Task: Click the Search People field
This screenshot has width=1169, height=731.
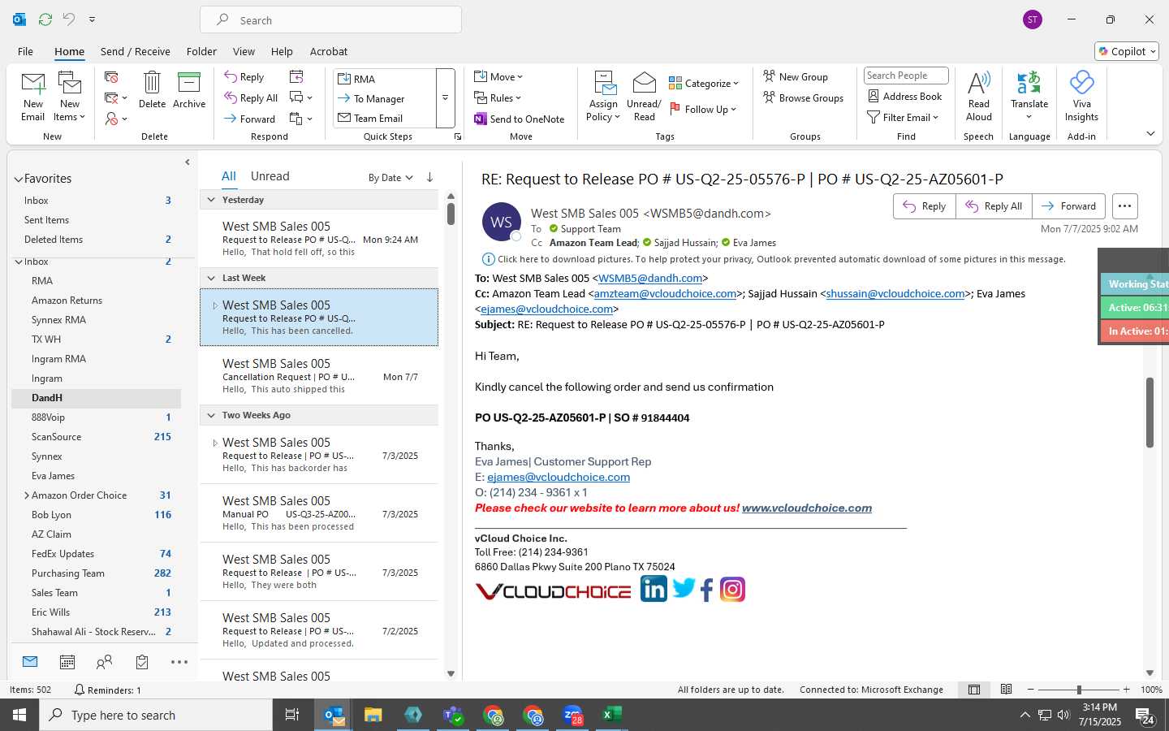Action: tap(906, 76)
